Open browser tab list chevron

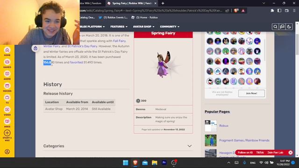263,3
